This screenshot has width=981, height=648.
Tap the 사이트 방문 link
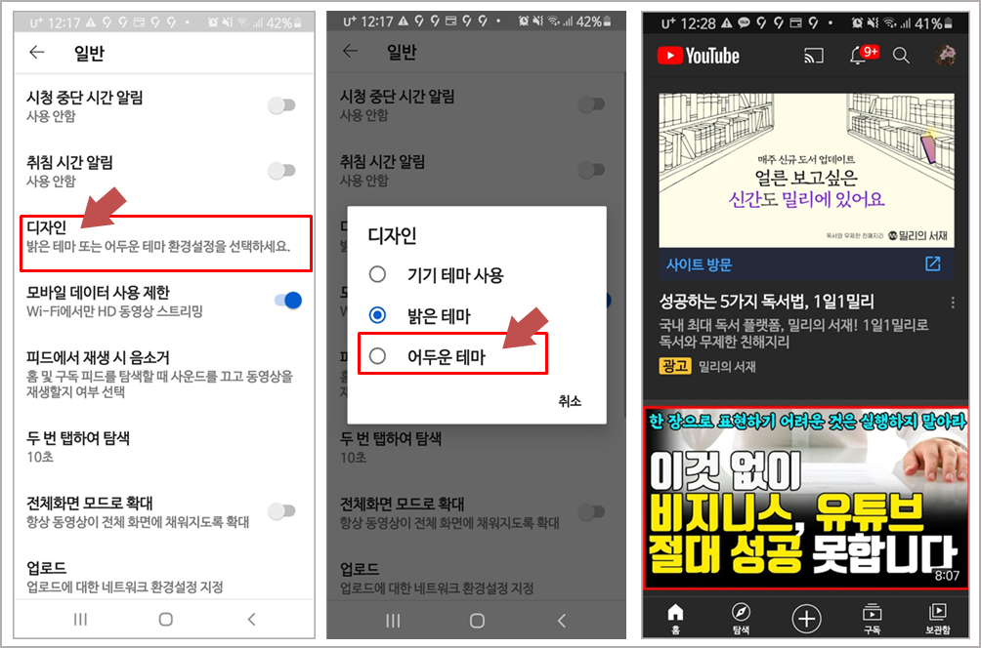(699, 264)
